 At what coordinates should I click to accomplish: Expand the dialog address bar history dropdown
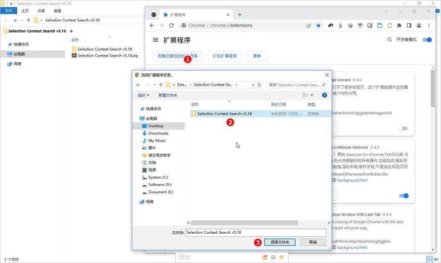[x=253, y=85]
